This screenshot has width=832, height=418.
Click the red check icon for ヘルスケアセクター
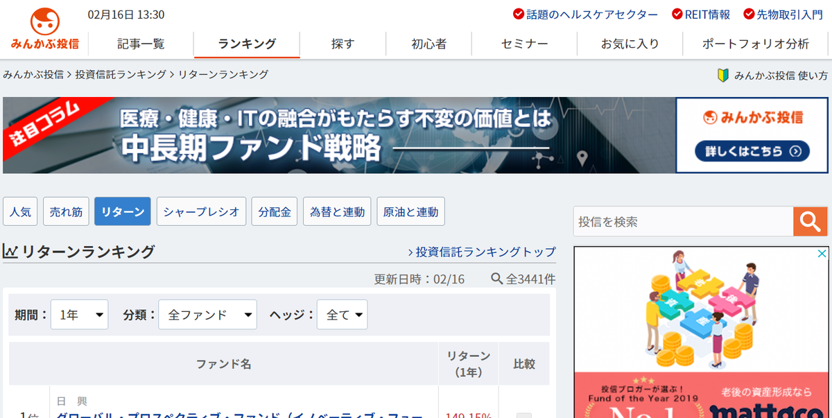(519, 14)
